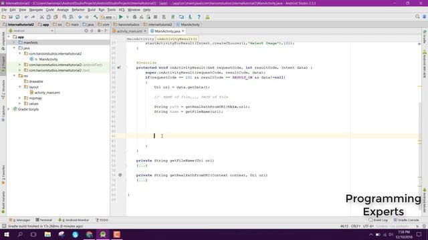The image size is (428, 240).
Task: Click the internaltutorial2 root breadcrumb
Action: pos(19,25)
